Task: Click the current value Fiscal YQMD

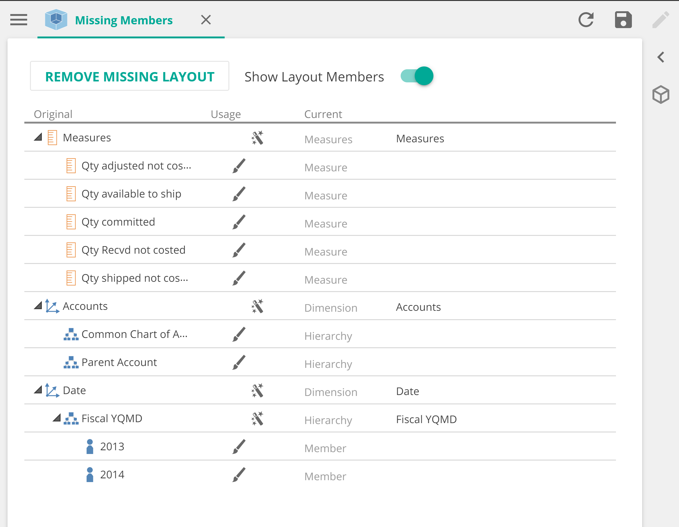Action: click(426, 419)
